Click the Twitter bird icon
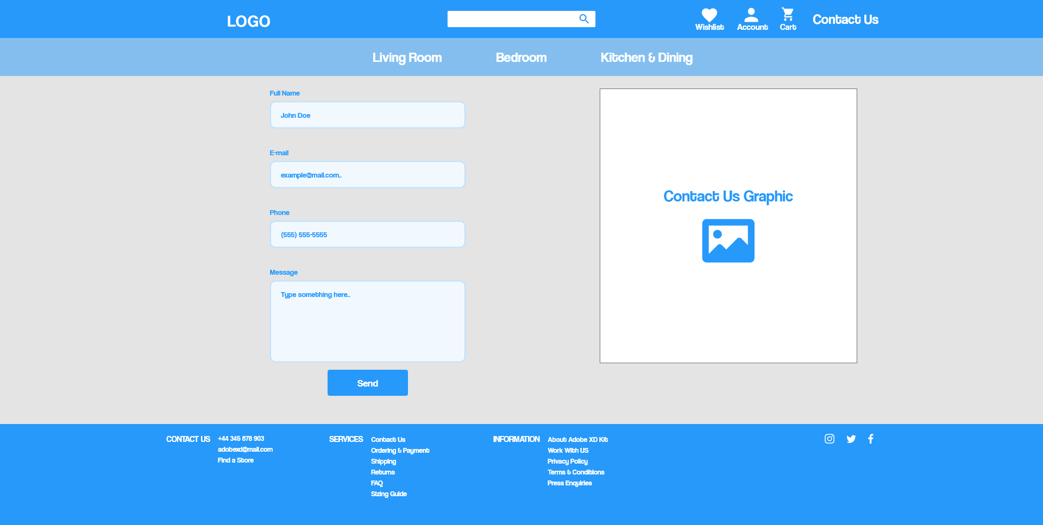1043x525 pixels. 851,439
